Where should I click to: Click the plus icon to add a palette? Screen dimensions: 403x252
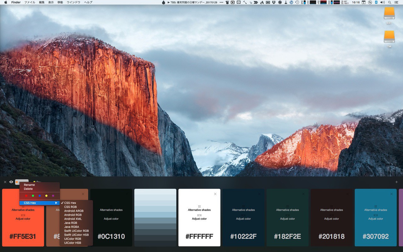tap(396, 182)
